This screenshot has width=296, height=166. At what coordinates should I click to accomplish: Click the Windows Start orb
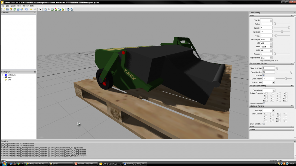tap(4, 164)
